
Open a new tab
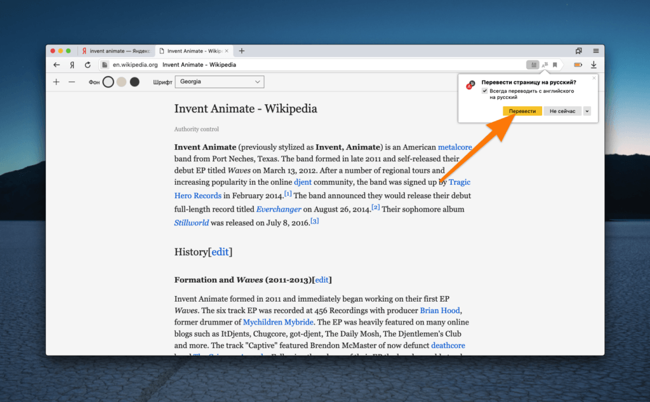coord(242,51)
